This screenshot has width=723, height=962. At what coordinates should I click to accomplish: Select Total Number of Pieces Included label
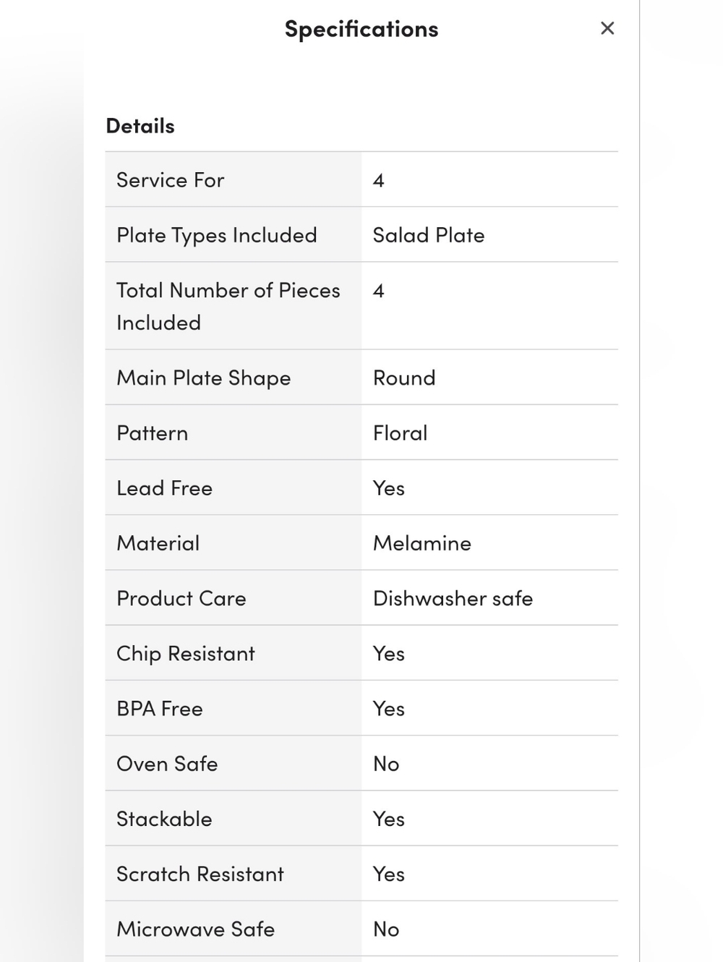[x=228, y=306]
